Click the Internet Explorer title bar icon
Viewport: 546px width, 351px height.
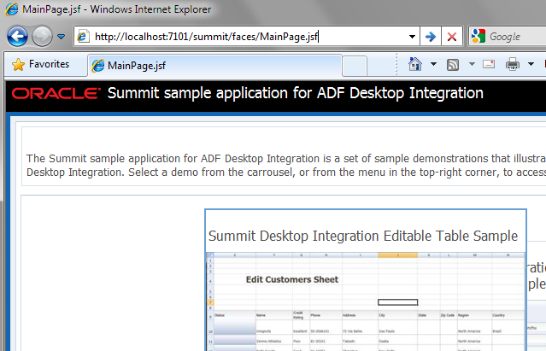[12, 9]
